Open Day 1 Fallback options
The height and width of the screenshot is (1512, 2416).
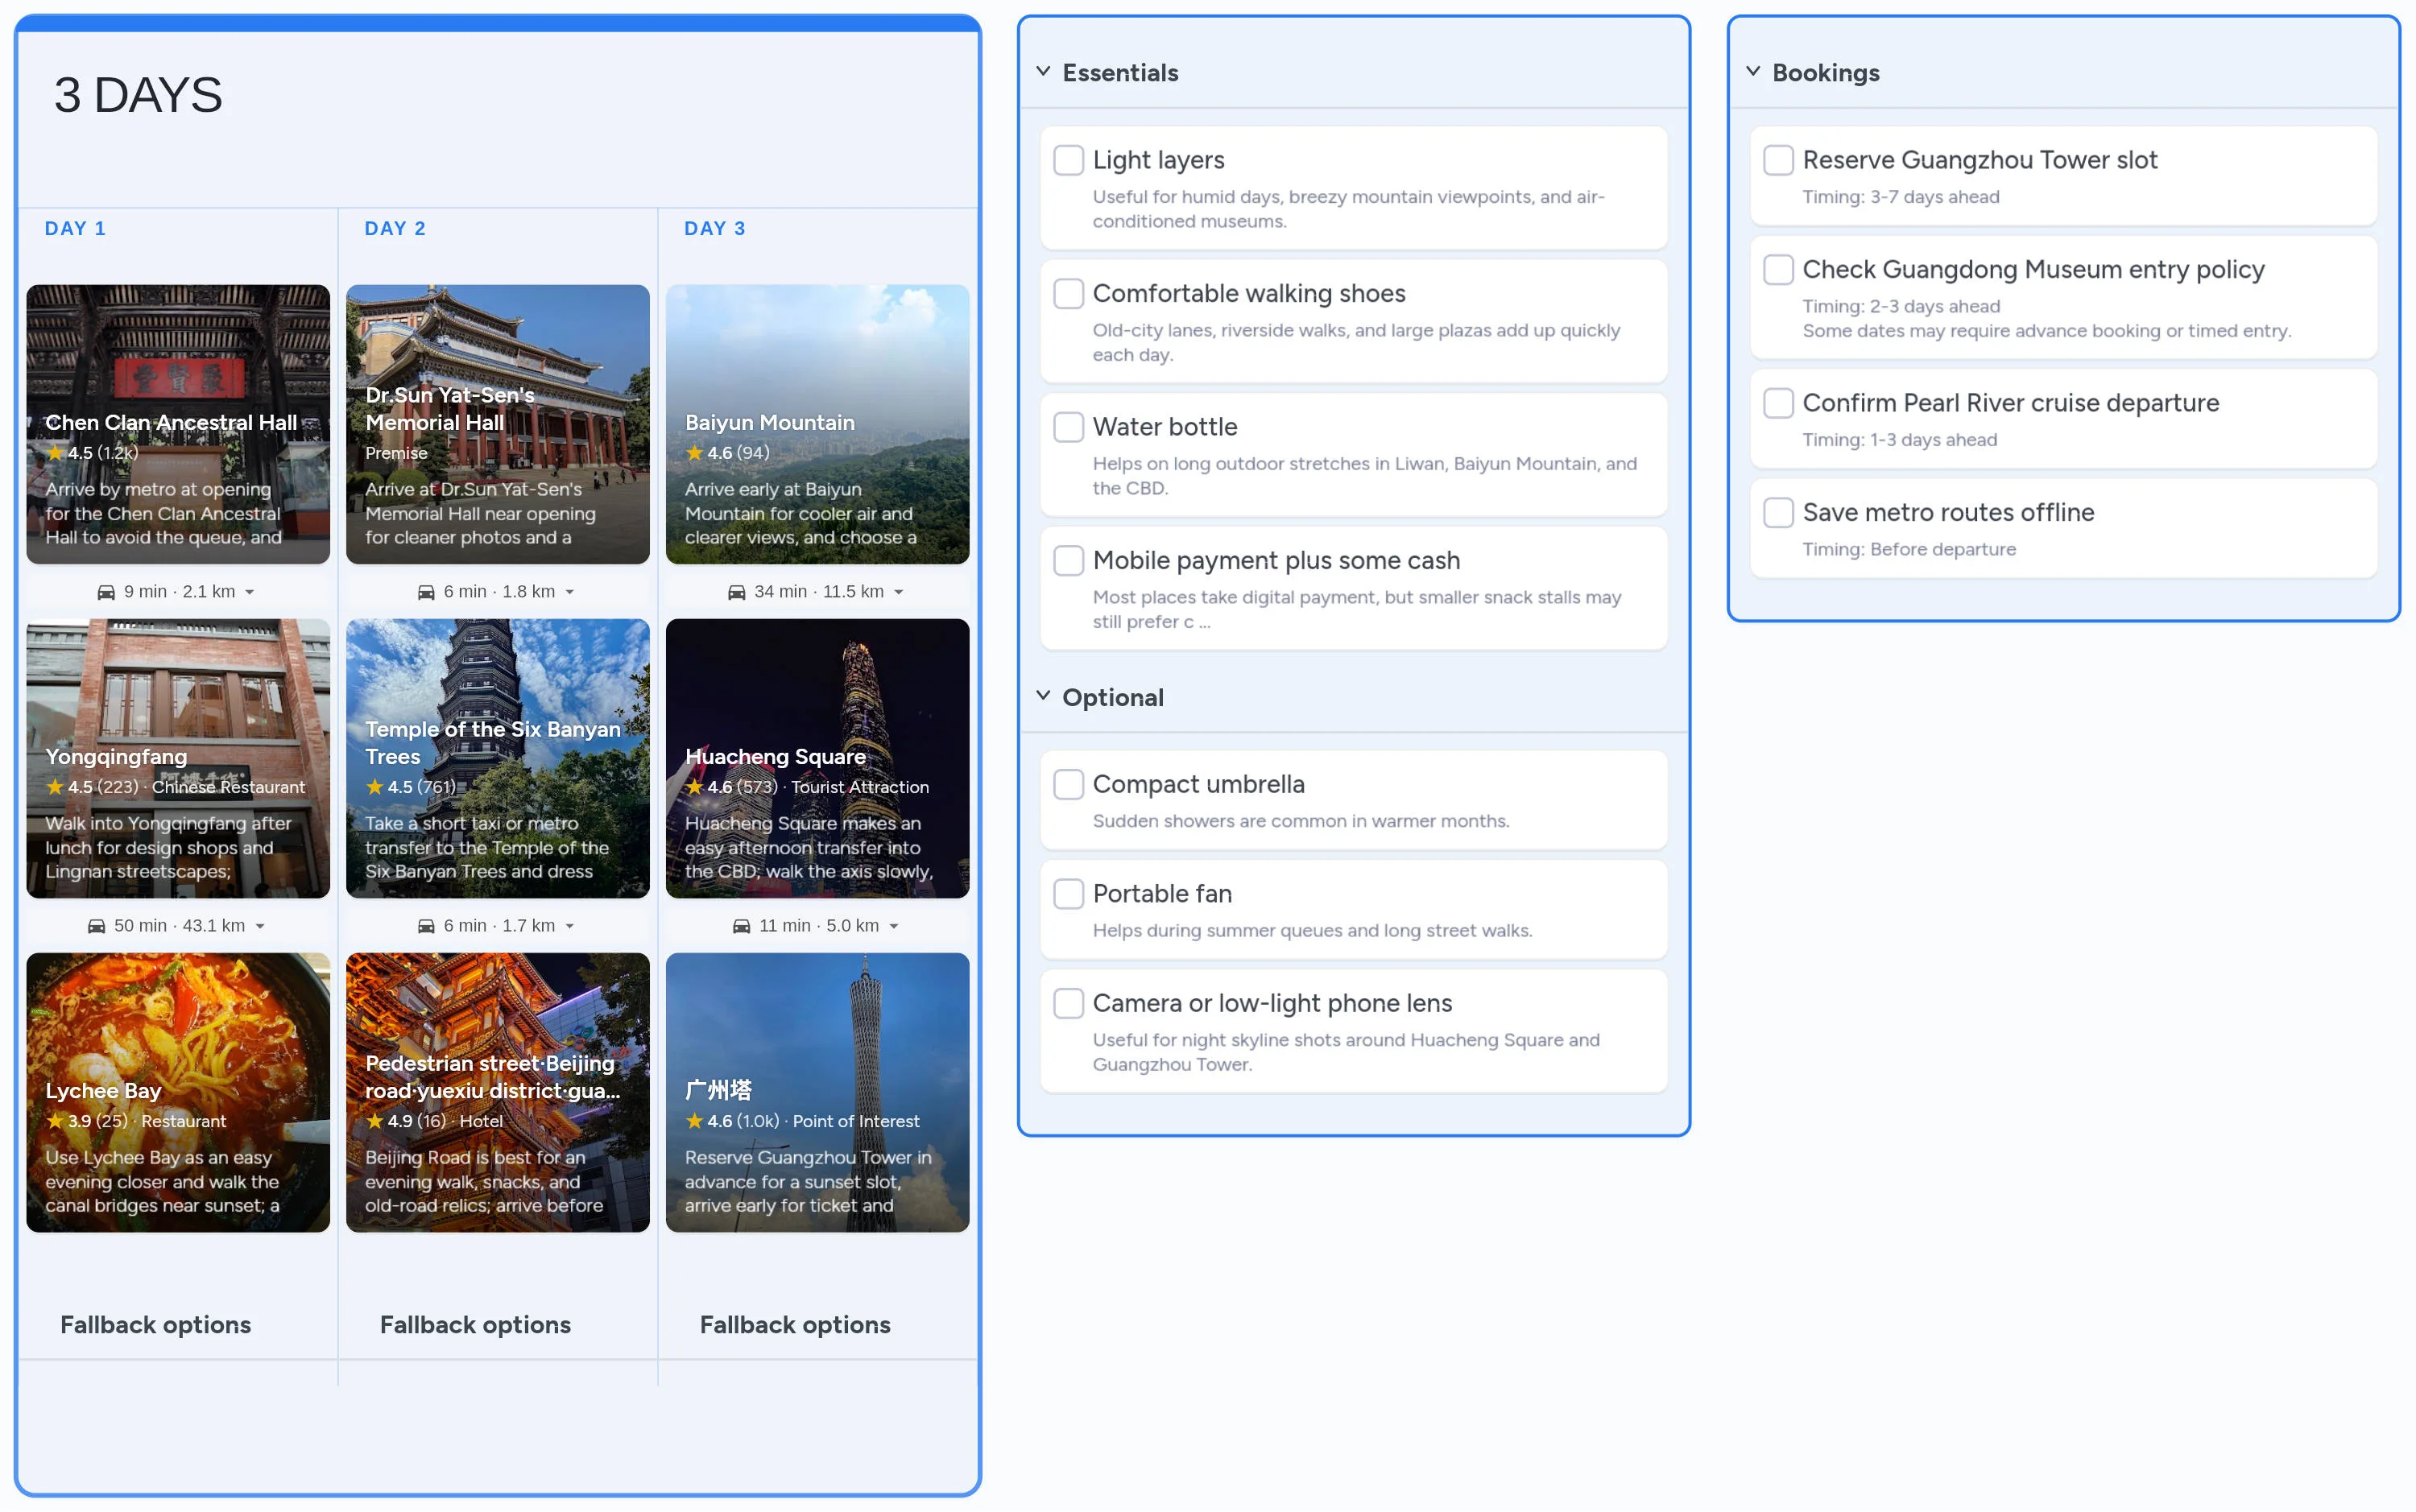click(x=155, y=1324)
